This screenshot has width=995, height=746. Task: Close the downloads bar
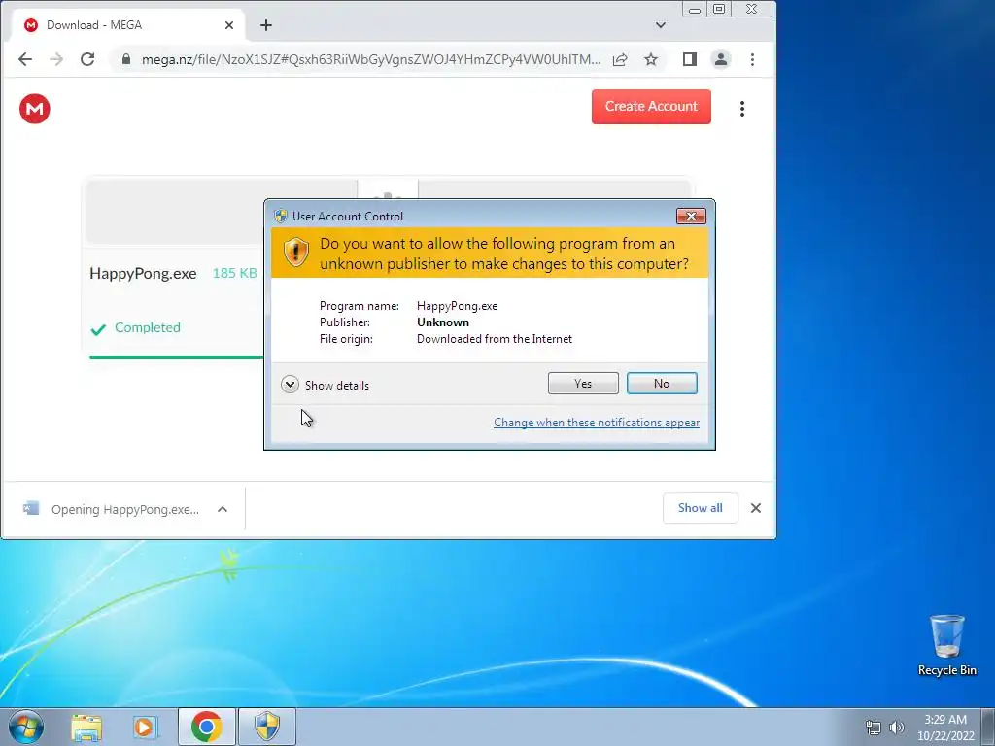[756, 508]
